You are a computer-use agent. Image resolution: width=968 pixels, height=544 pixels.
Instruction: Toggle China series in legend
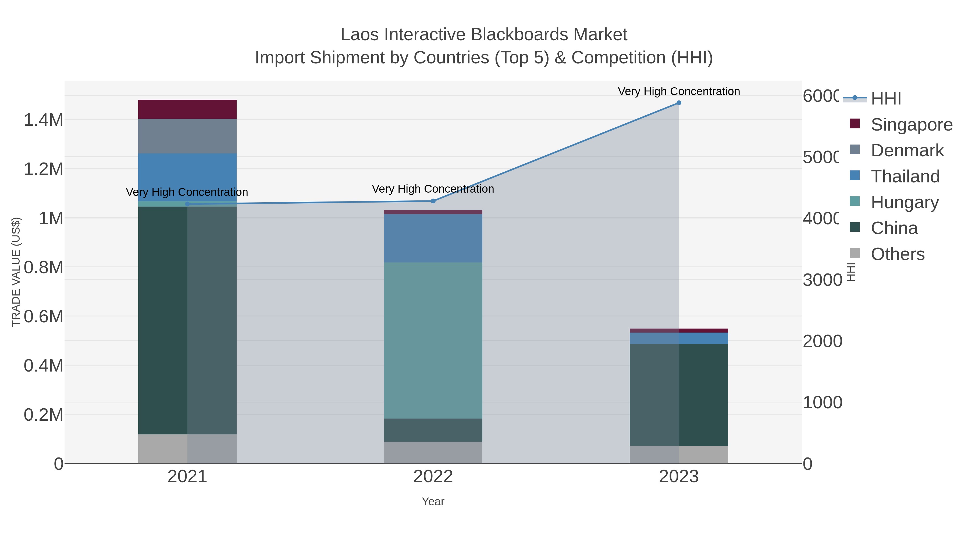pos(884,228)
